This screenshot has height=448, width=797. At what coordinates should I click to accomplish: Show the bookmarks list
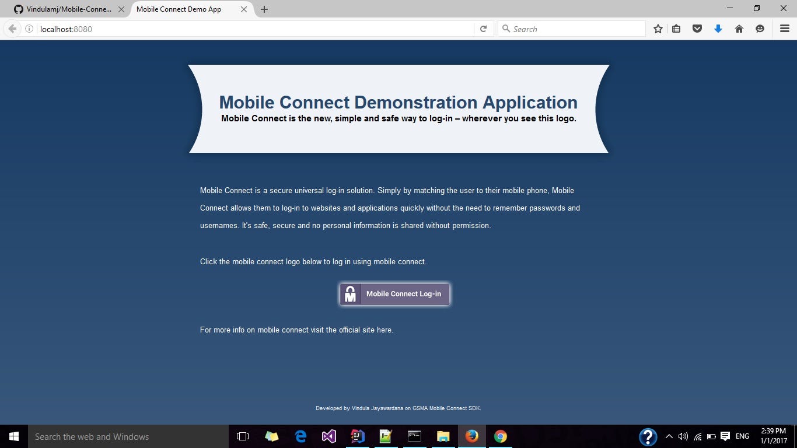tap(676, 29)
